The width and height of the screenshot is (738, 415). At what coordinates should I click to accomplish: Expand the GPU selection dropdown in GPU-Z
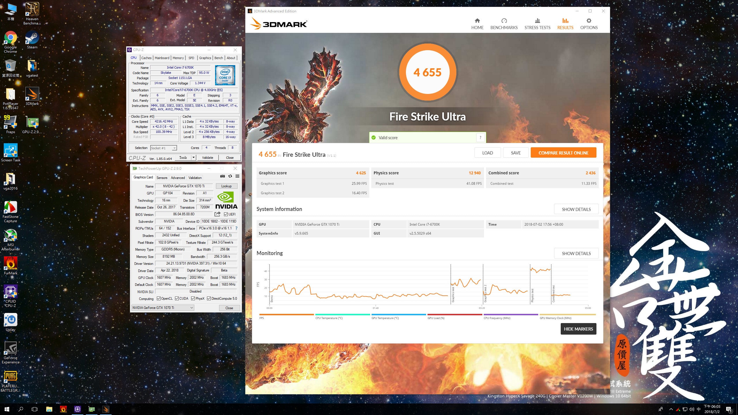point(191,308)
